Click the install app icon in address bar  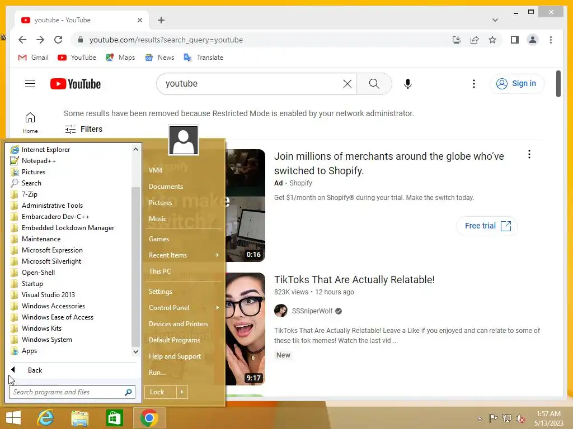[457, 40]
